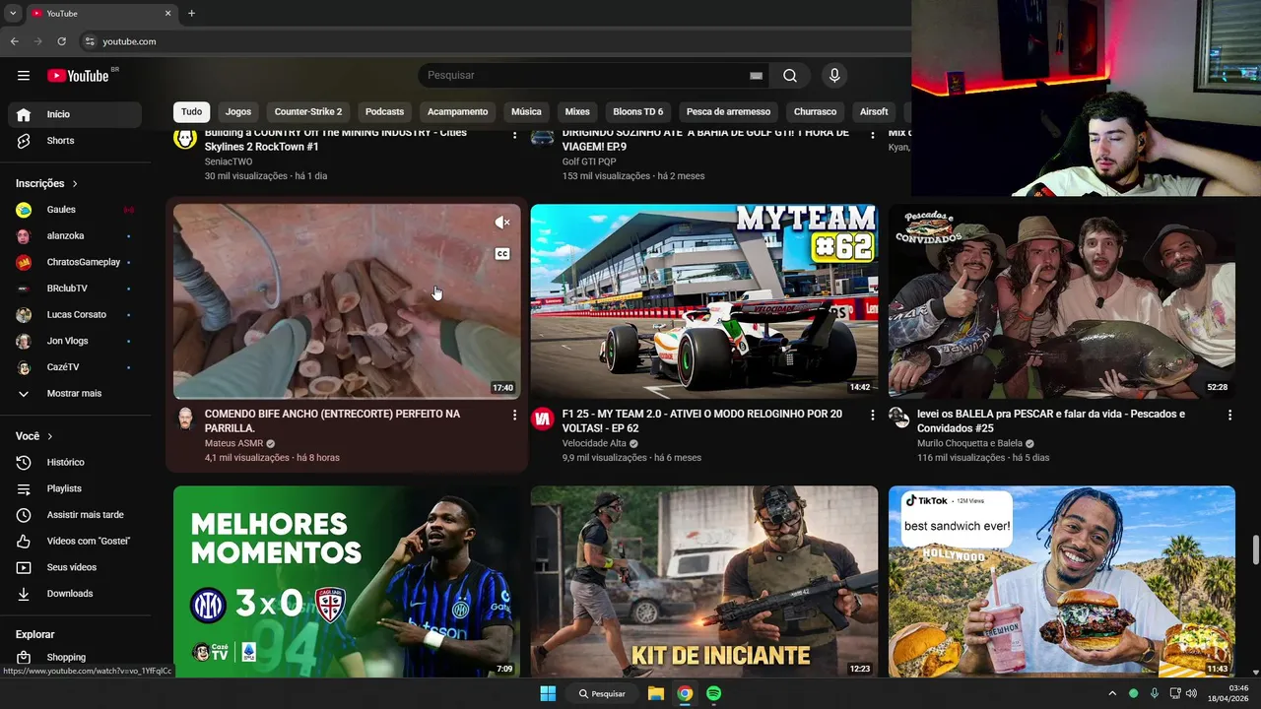Open ChratosGameplay channel subscription

coord(75,262)
